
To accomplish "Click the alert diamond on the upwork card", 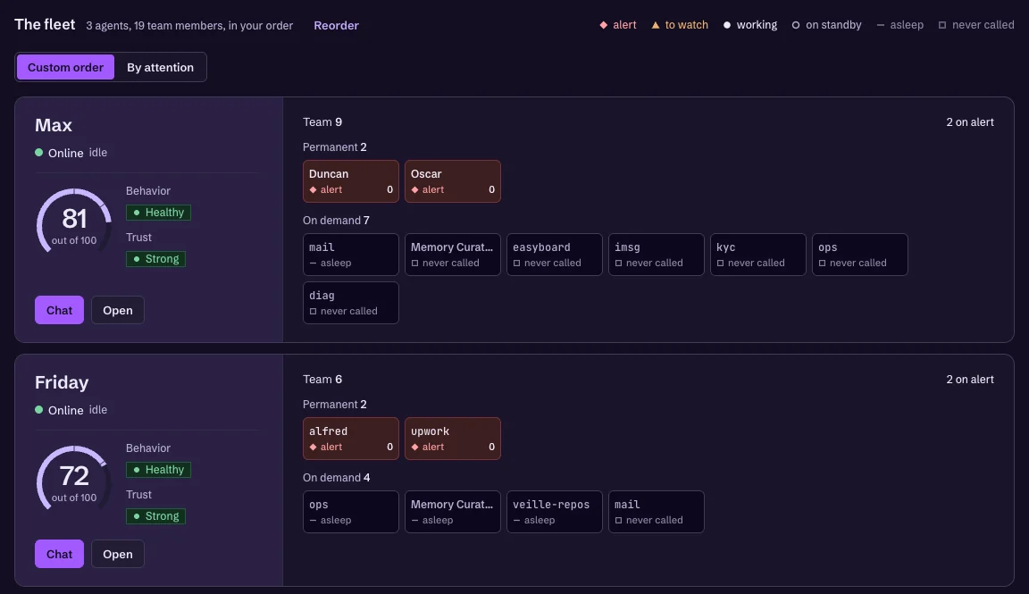I will pos(414,447).
